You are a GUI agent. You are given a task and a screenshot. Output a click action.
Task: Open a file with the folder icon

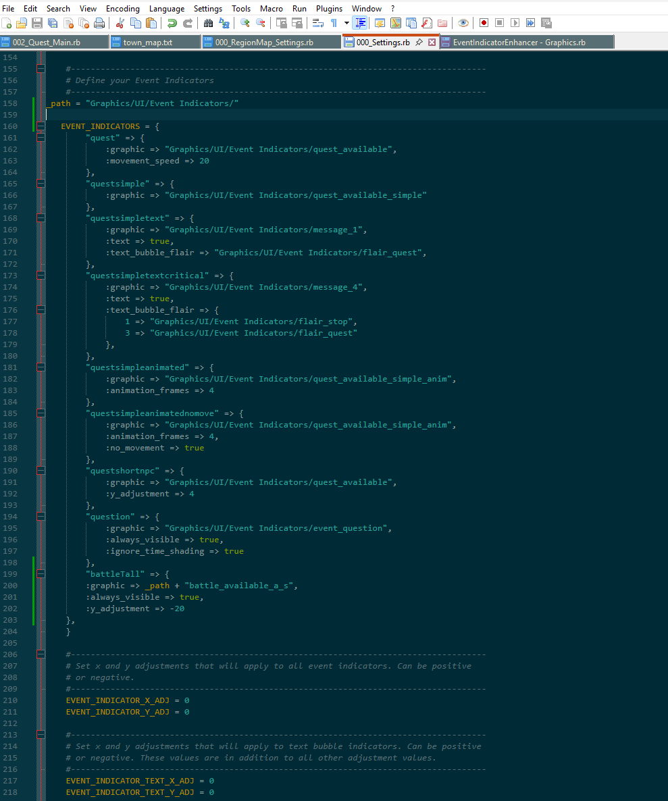pos(22,23)
